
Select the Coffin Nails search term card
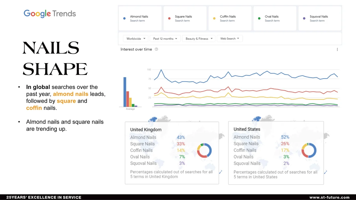coord(230,18)
